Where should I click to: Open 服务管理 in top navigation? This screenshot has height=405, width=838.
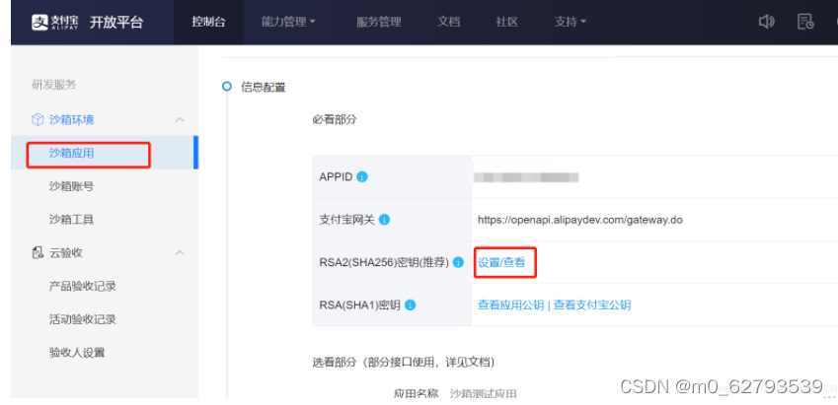click(379, 22)
